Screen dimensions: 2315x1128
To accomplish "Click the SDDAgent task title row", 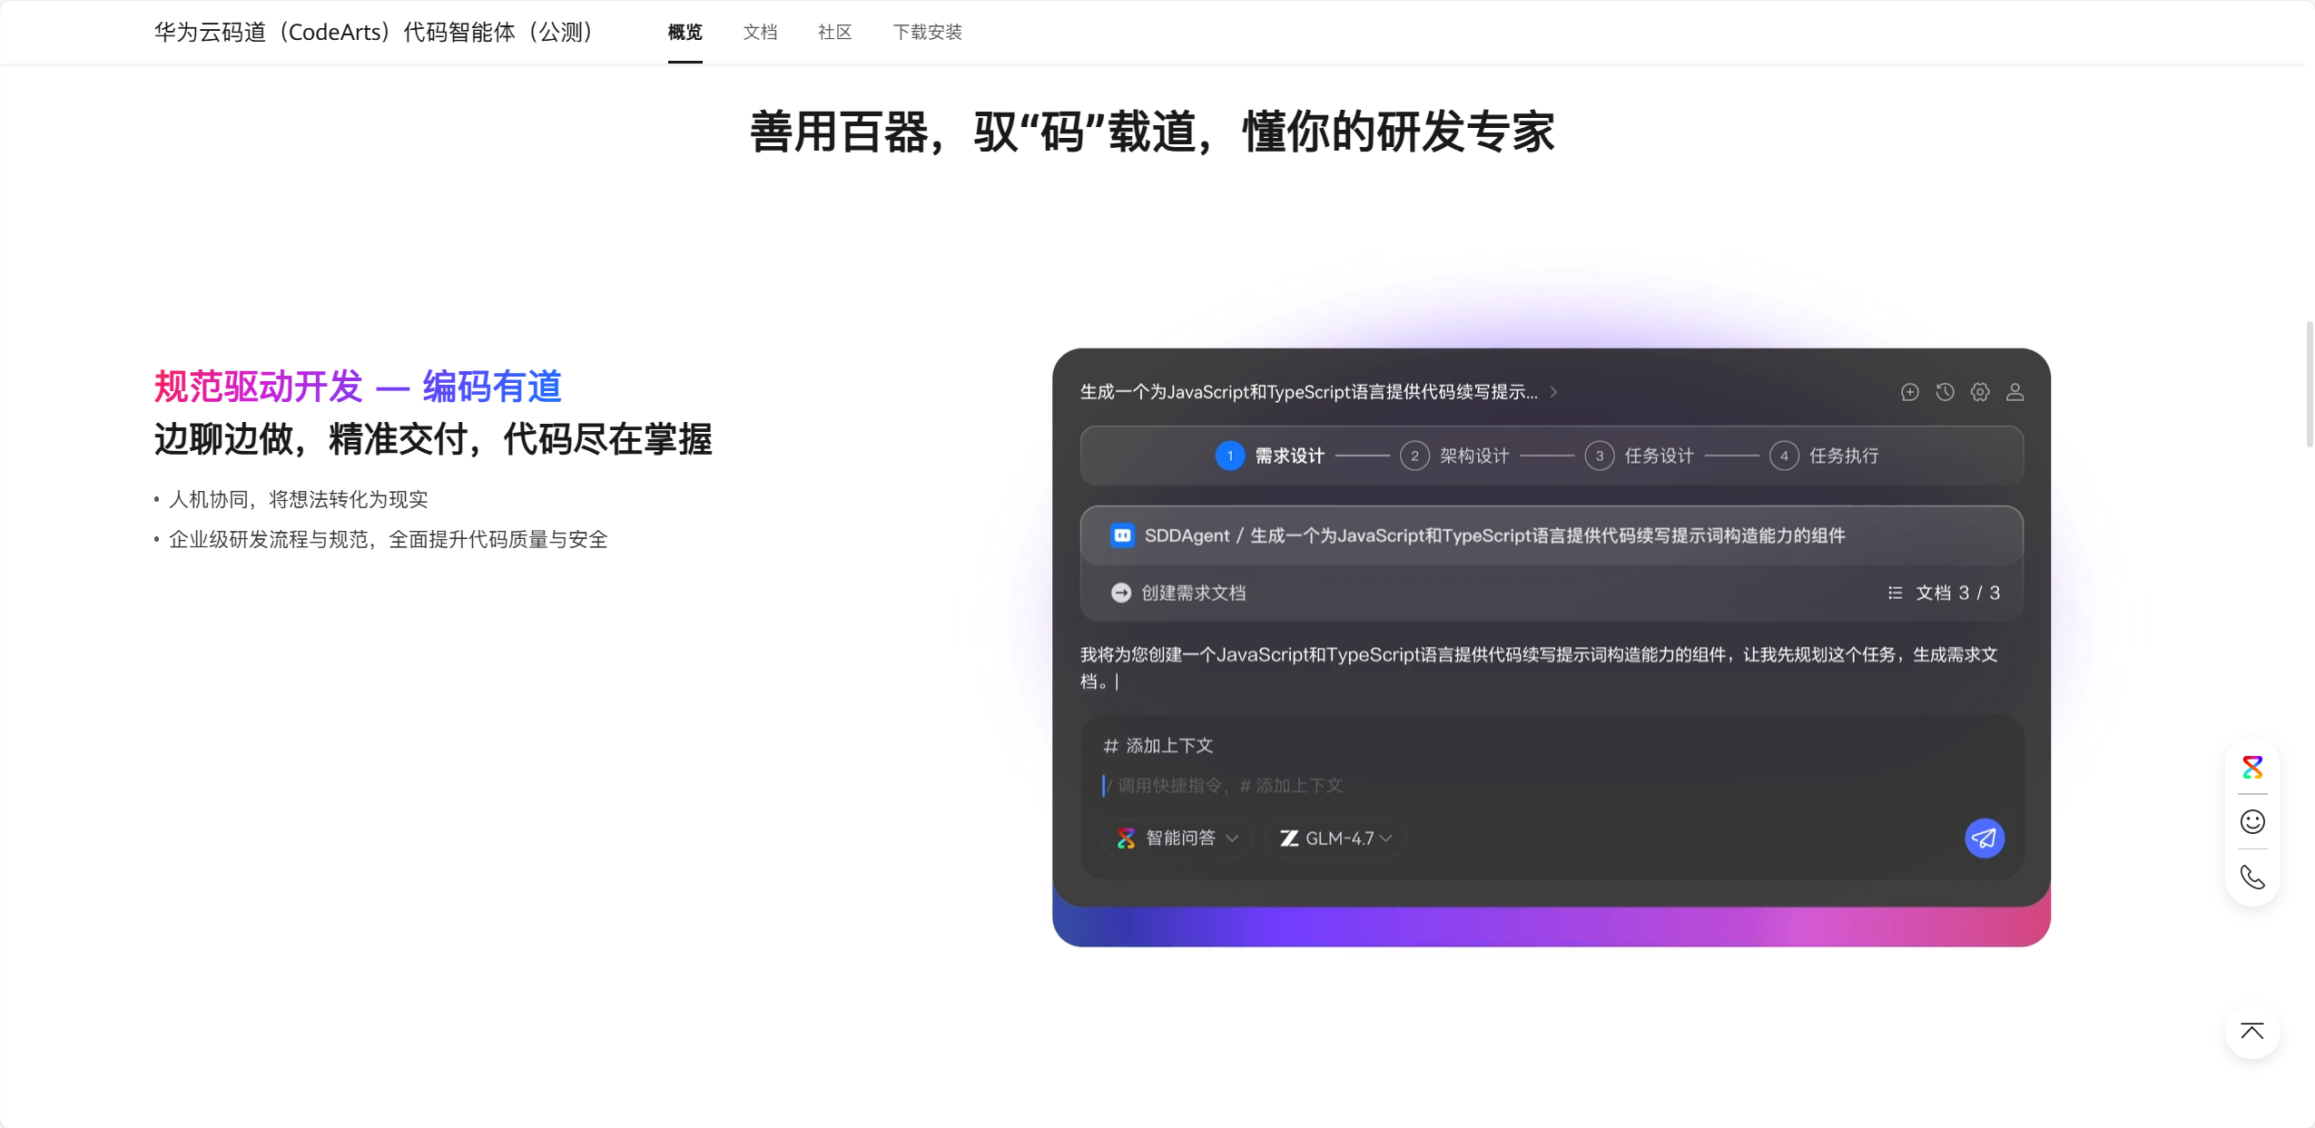I will click(1552, 535).
